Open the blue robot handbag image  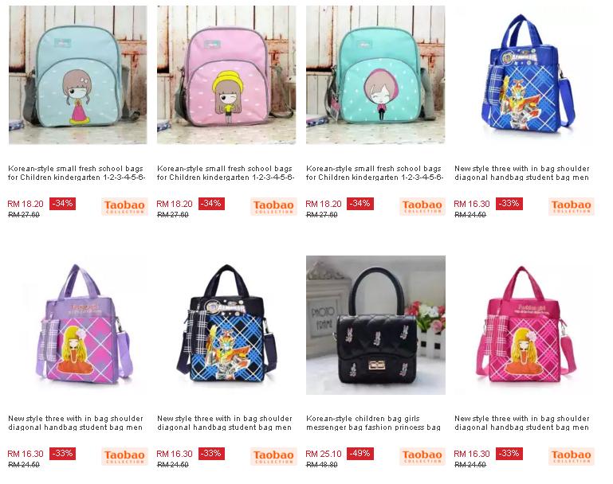(x=525, y=75)
